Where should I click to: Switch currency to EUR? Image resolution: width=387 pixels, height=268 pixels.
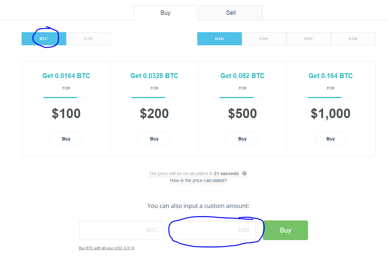tap(264, 39)
